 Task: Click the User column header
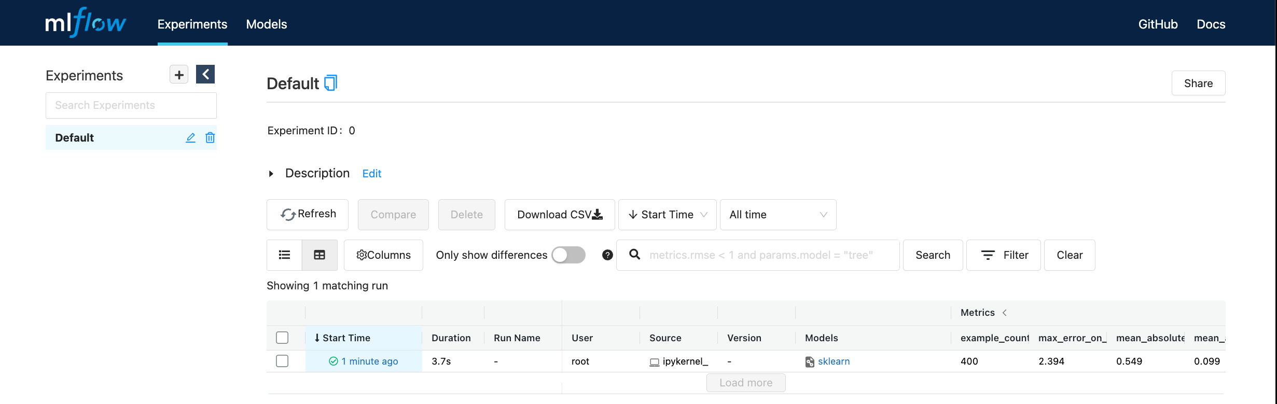tap(582, 338)
